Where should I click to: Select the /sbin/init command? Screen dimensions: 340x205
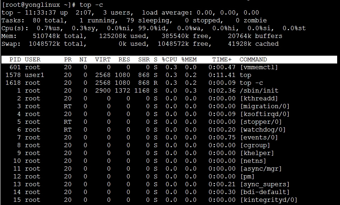click(x=259, y=90)
